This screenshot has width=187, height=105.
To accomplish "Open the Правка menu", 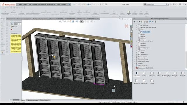I will point(25,4).
